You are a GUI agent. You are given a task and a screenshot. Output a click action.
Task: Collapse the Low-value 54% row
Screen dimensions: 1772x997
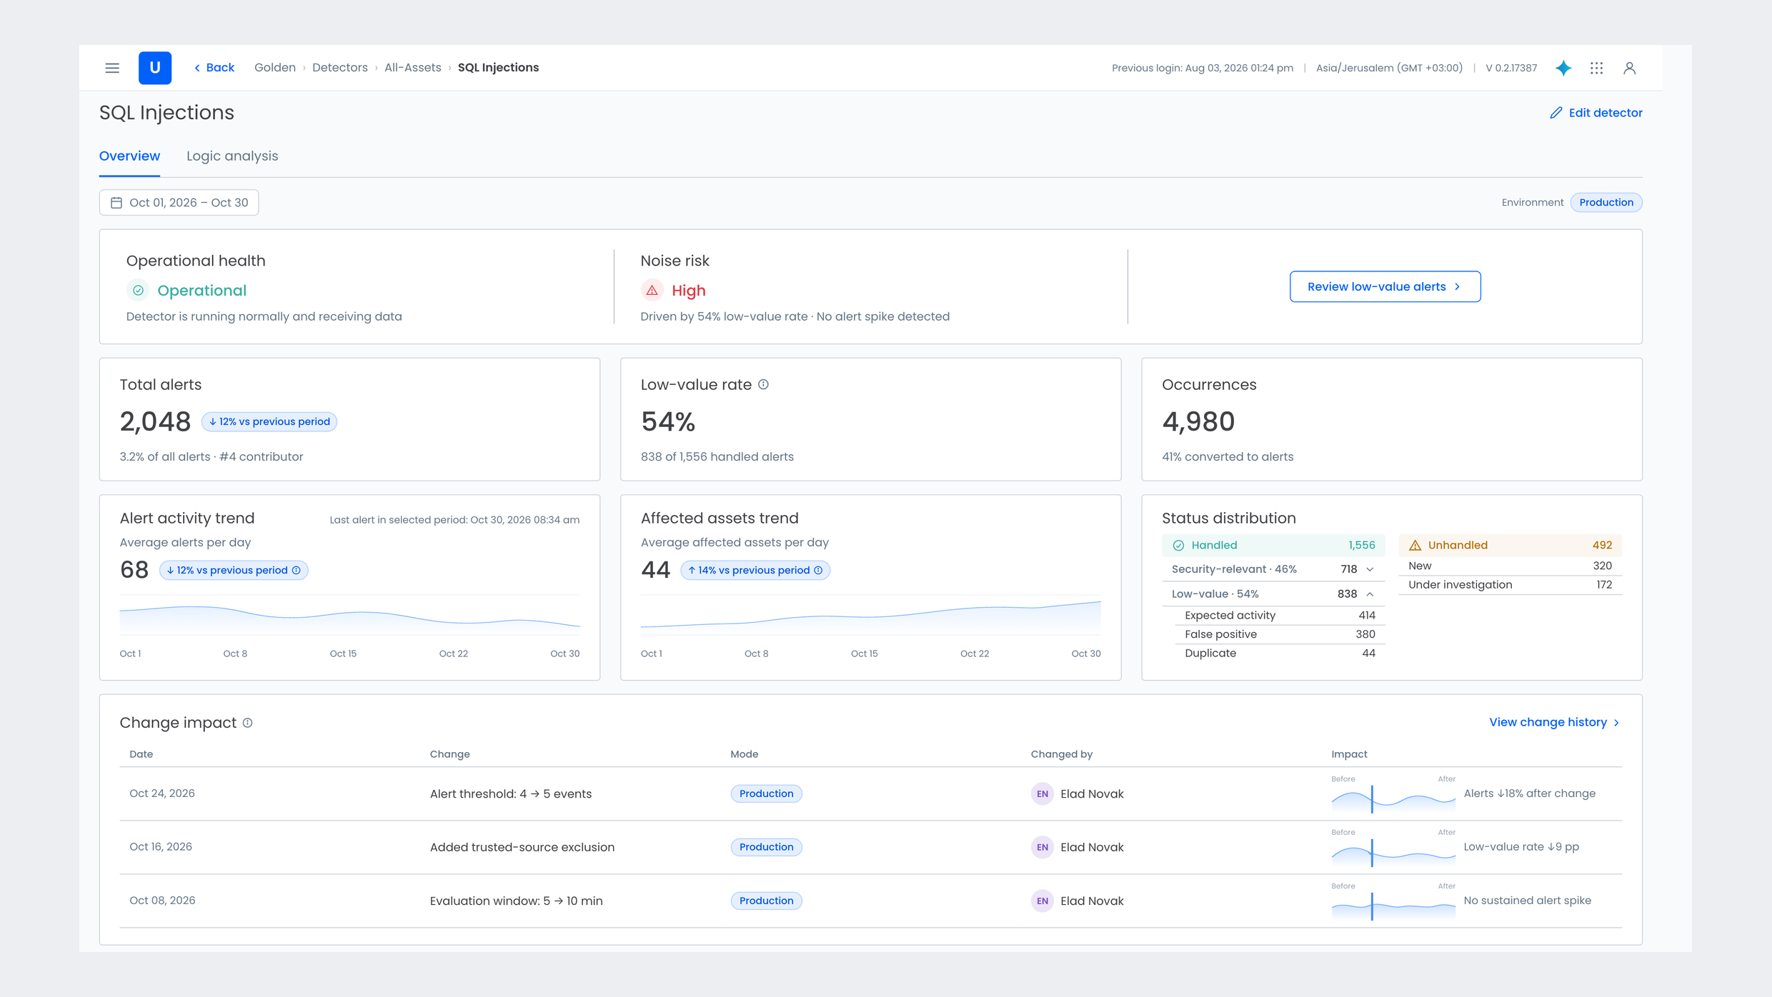pos(1273,593)
